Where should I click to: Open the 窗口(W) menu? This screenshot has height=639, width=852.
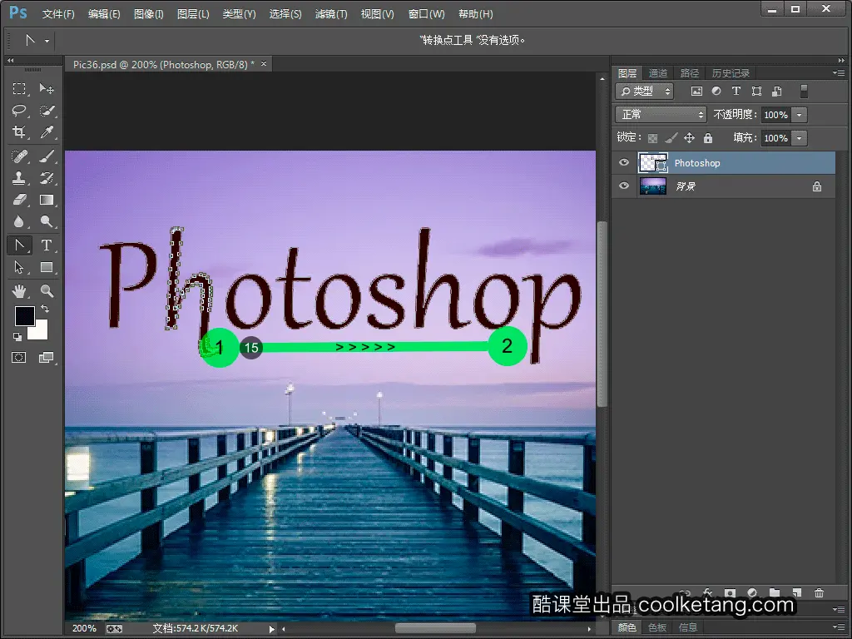point(426,14)
